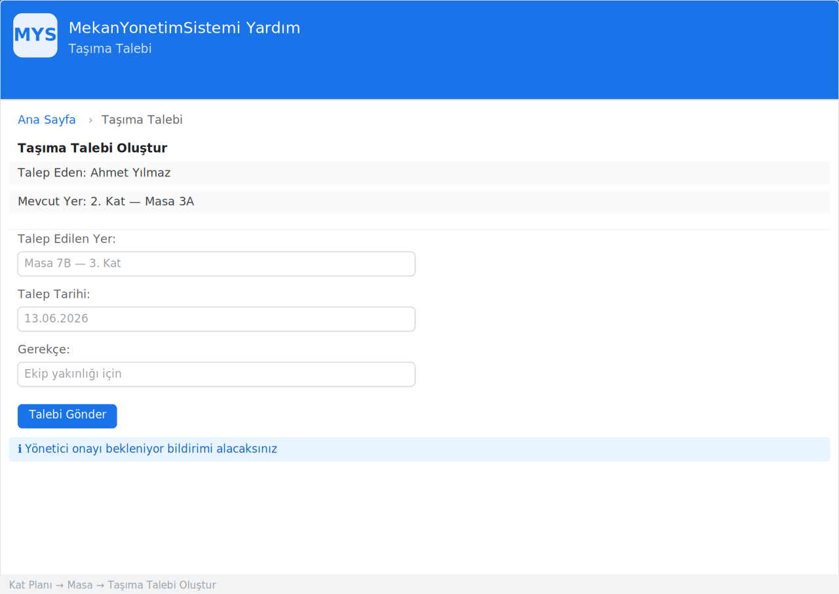Click the Taşıma Talebi Oluştur heading
The height and width of the screenshot is (594, 839).
(92, 148)
